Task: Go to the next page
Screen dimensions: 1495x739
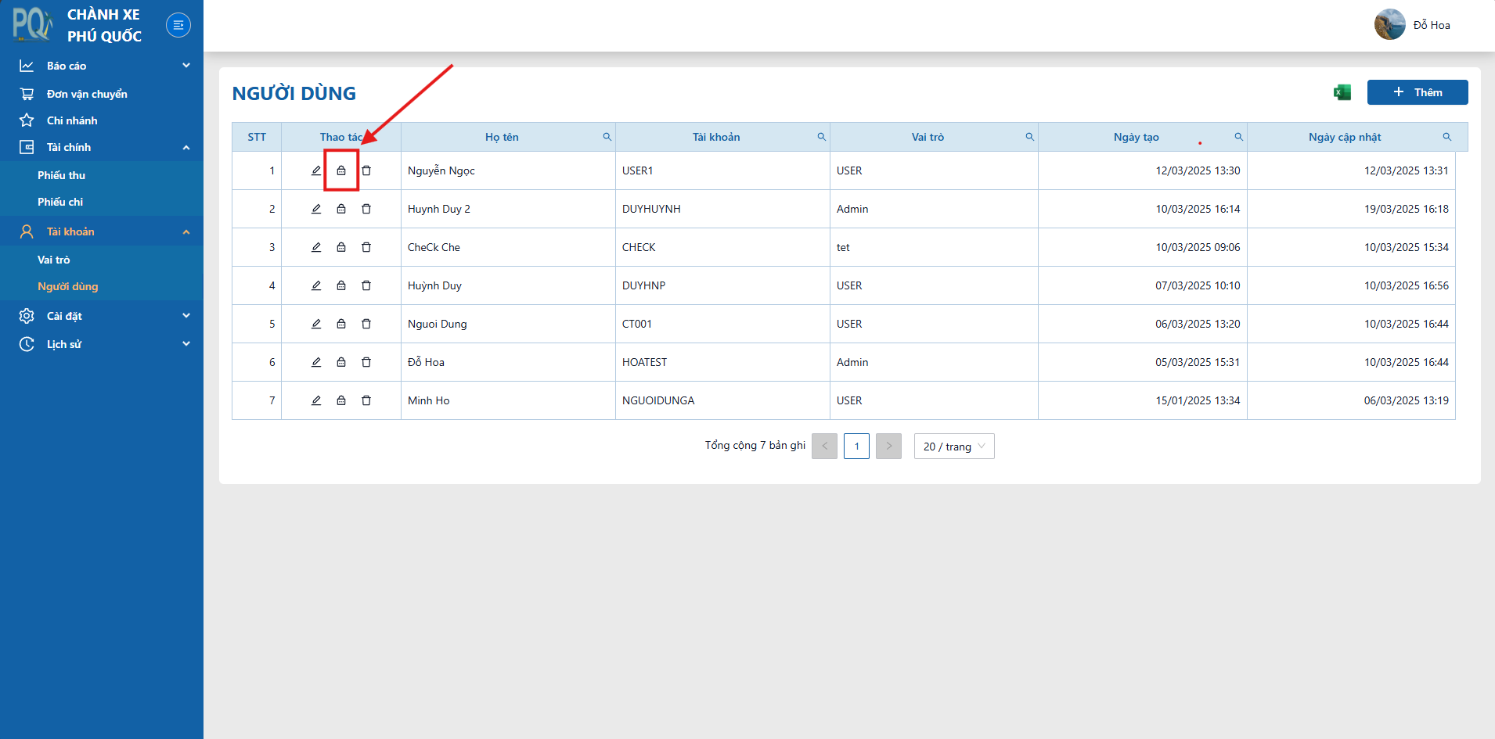Action: (888, 446)
